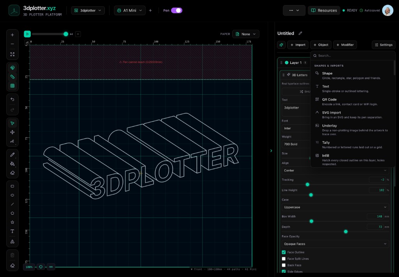Click the clear-all eraser icon at toolbar bottom
399x277 pixels.
(12, 266)
